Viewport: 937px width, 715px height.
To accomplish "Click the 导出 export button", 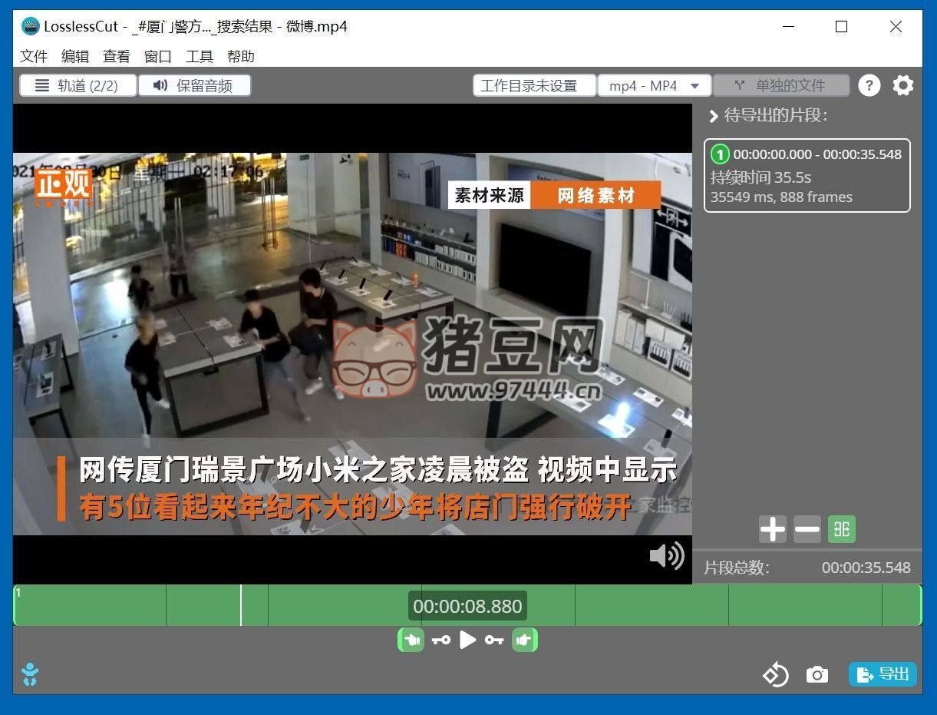I will pos(883,674).
